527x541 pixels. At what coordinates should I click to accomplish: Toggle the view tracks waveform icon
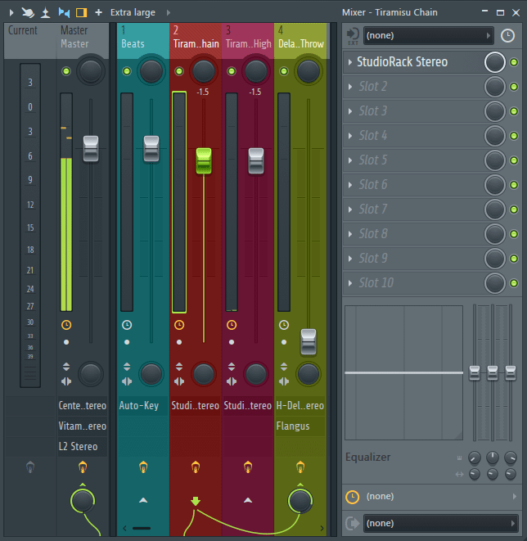click(x=64, y=13)
